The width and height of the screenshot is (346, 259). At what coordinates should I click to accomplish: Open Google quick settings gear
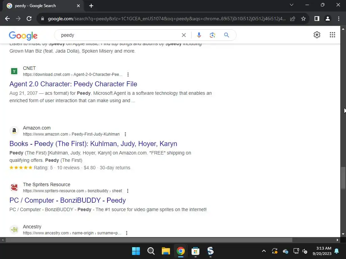(317, 35)
